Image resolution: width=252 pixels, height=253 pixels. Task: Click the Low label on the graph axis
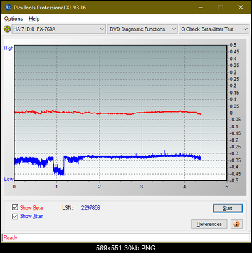9,179
